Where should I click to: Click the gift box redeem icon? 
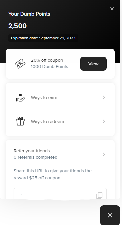coord(20,121)
